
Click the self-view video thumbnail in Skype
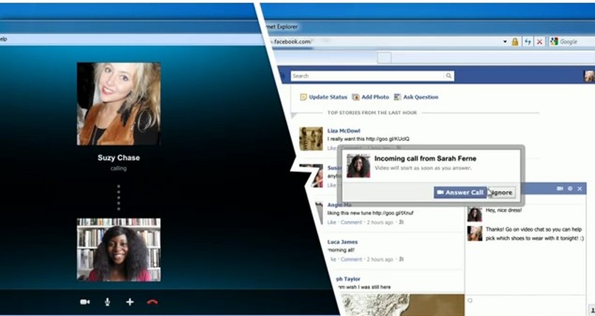tap(119, 250)
